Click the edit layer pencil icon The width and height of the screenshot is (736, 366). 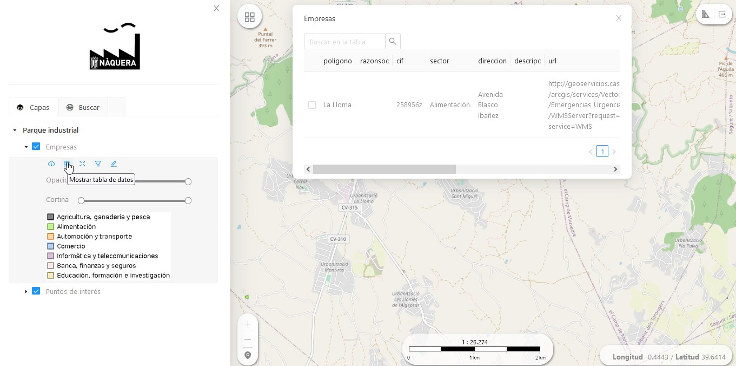point(114,164)
